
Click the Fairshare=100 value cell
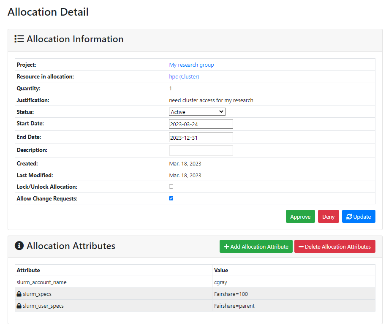pyautogui.click(x=294, y=294)
